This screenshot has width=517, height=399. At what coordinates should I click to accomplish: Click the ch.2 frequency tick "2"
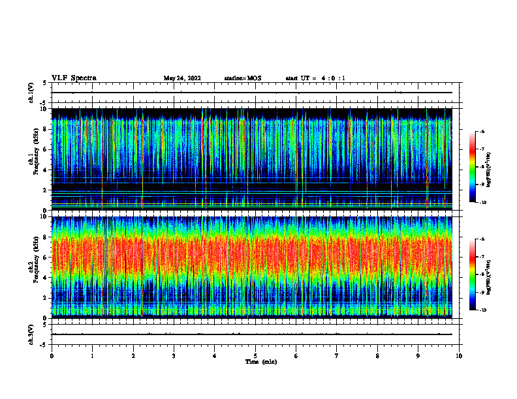[46, 298]
